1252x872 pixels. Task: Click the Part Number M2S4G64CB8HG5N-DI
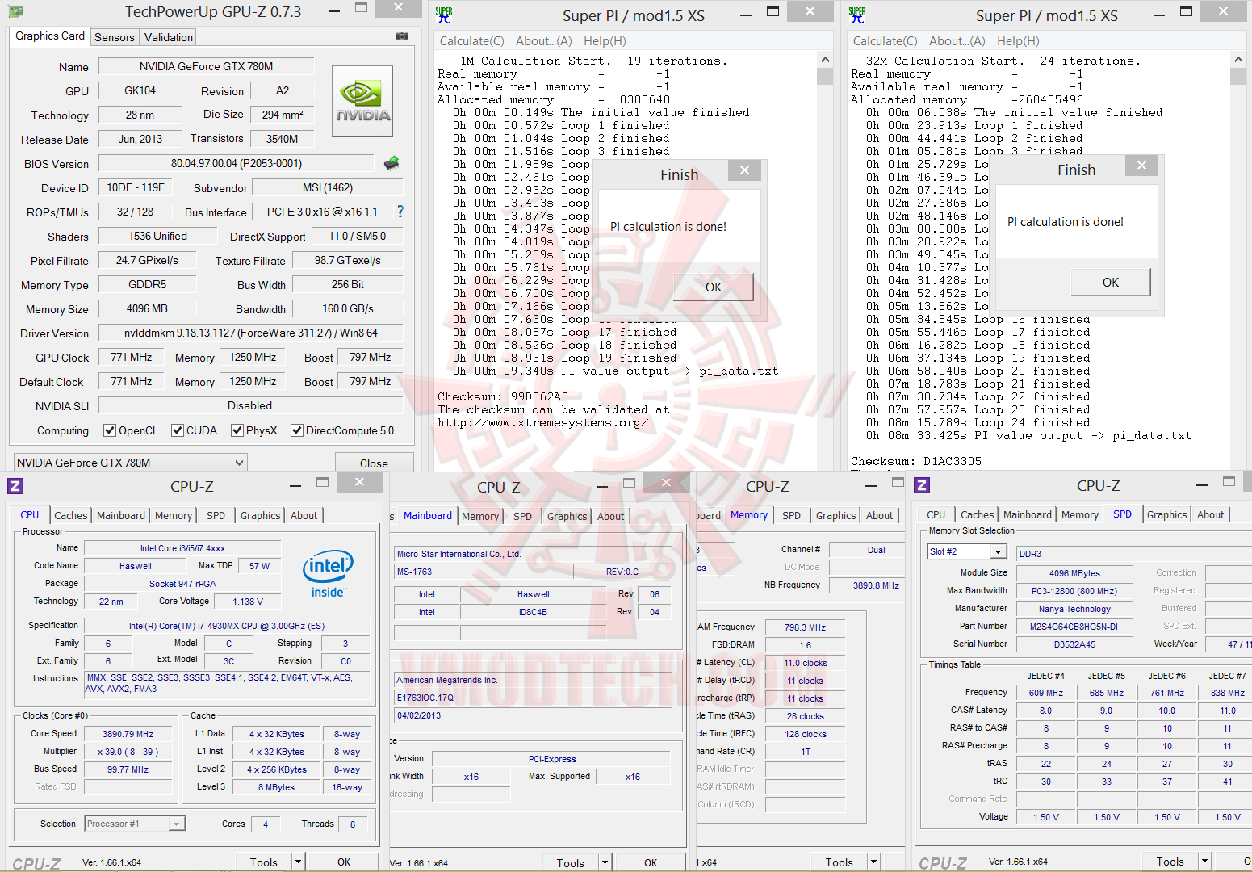point(1074,627)
